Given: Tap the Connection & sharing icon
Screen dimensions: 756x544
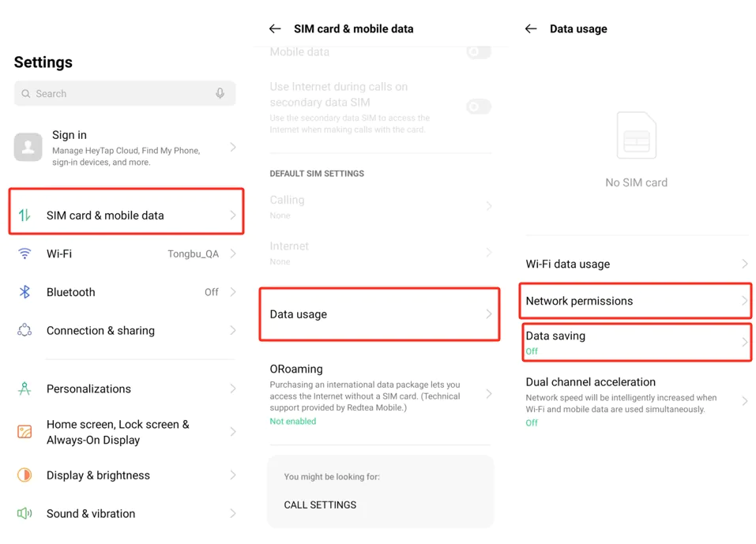Looking at the screenshot, I should point(24,330).
